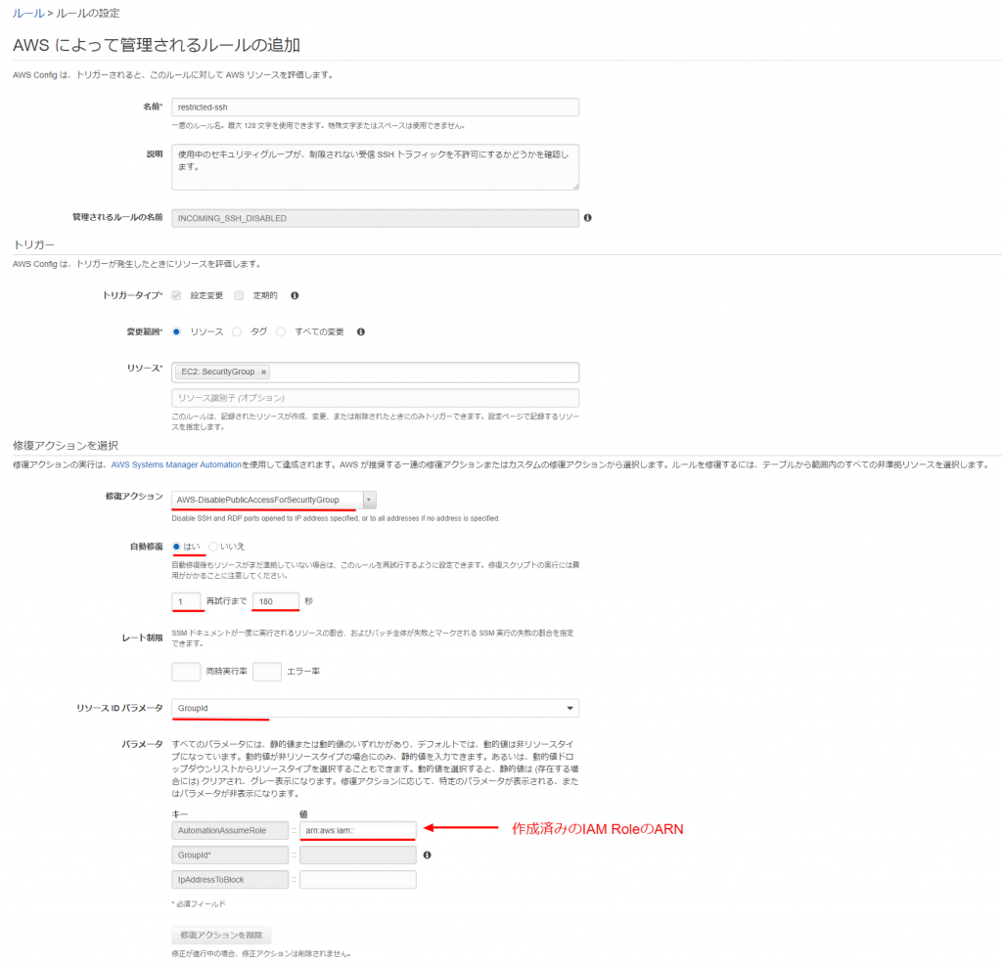Click error rate field
This screenshot has width=1002, height=965.
[267, 672]
